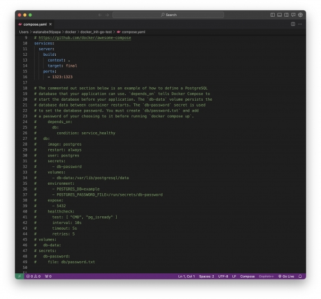The width and height of the screenshot is (321, 299).
Task: Click the customize layout icon
Action: [300, 15]
